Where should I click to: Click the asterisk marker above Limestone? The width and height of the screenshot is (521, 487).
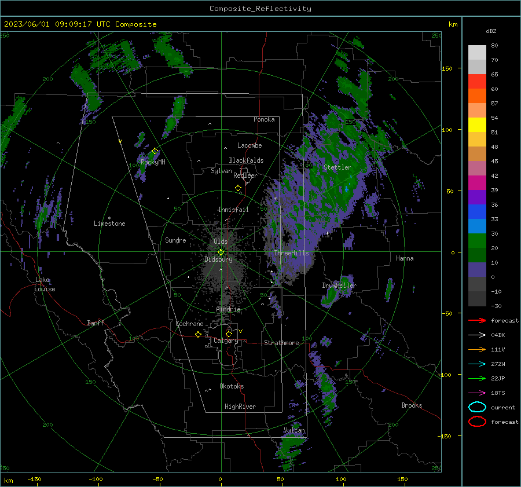[x=110, y=218]
